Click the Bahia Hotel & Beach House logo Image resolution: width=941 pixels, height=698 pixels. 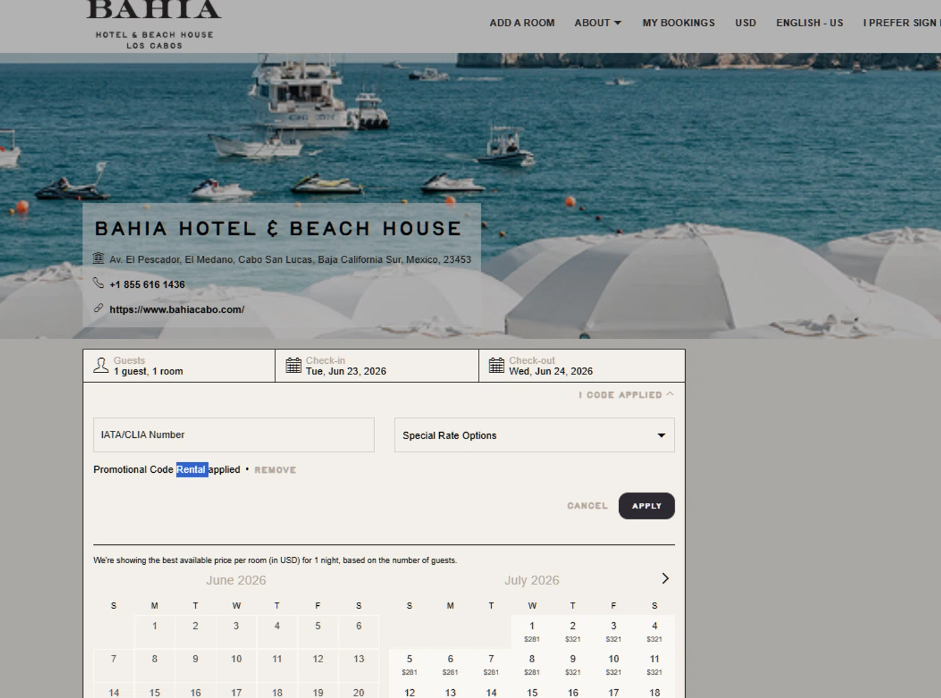[154, 25]
